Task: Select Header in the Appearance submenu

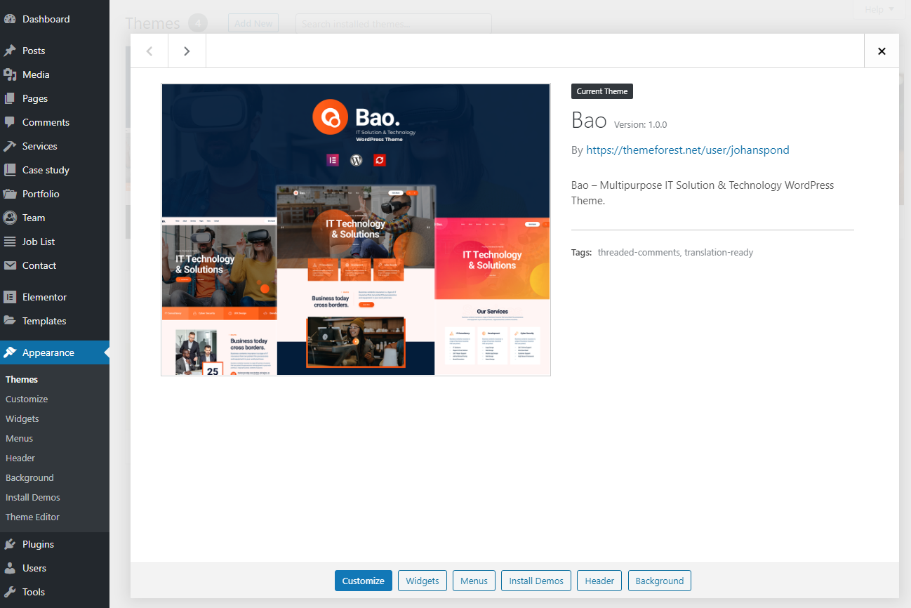Action: pyautogui.click(x=20, y=458)
